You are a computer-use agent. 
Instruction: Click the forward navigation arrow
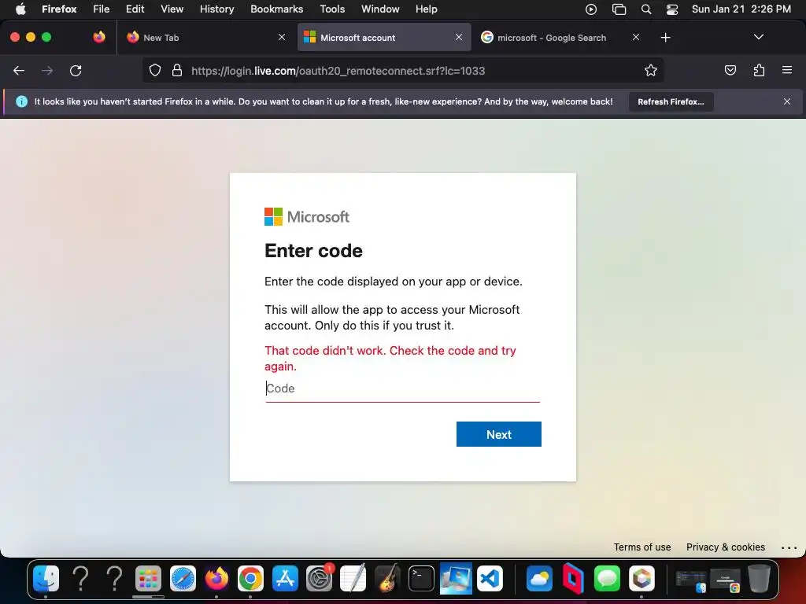(x=47, y=71)
